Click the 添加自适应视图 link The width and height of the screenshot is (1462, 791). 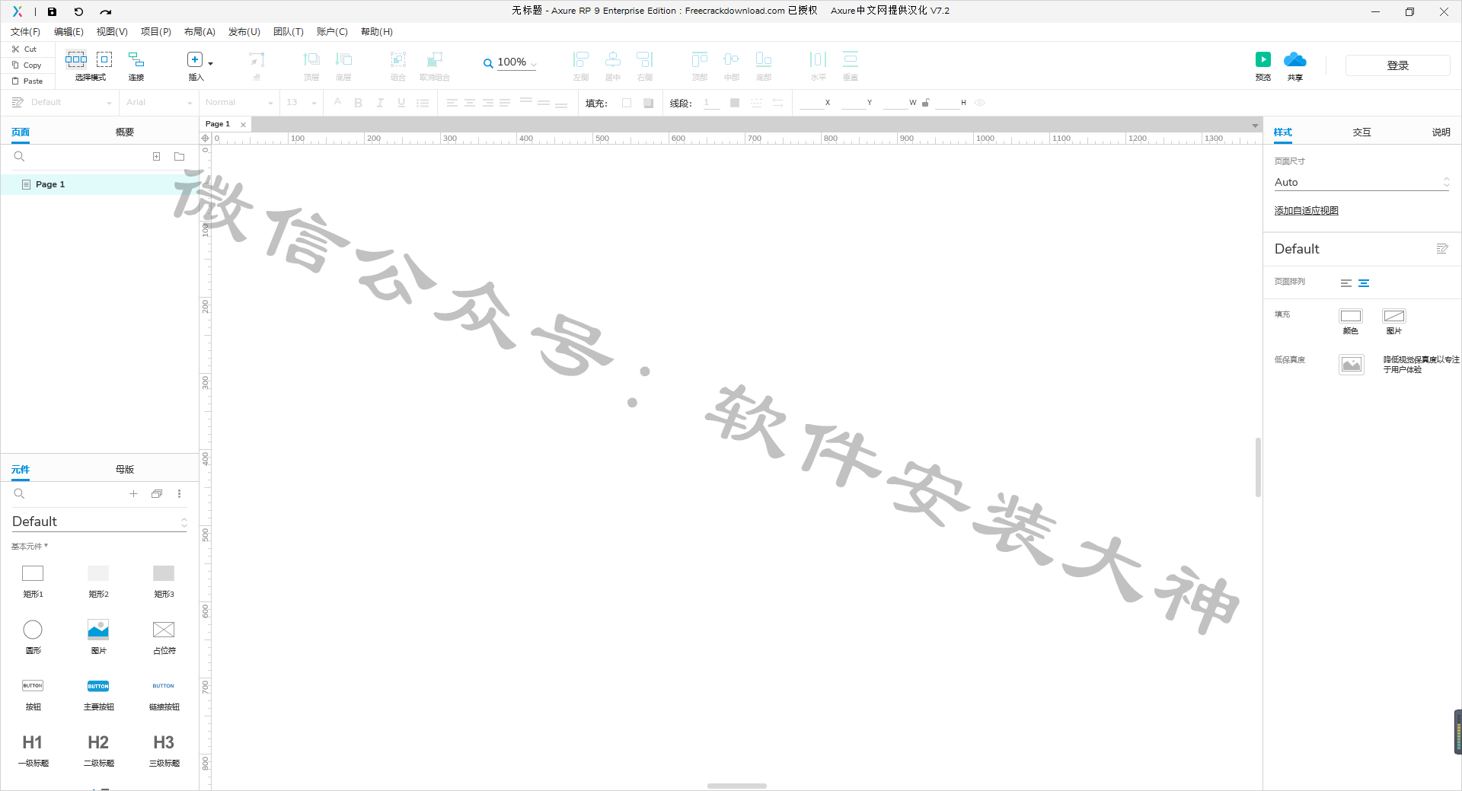click(x=1306, y=211)
